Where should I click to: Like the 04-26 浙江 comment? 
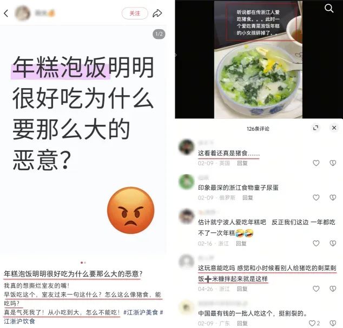pos(316,289)
